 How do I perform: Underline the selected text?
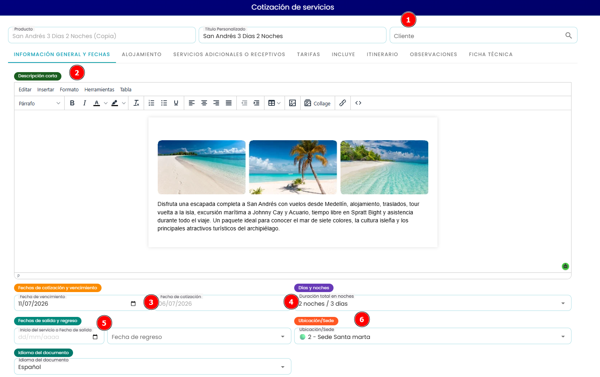click(176, 103)
